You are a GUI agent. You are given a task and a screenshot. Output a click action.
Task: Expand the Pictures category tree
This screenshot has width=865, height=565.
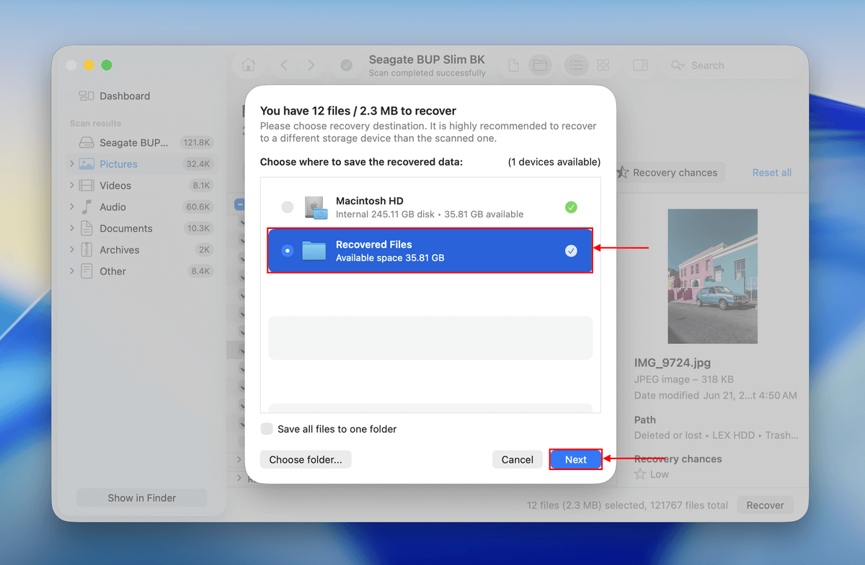click(72, 163)
